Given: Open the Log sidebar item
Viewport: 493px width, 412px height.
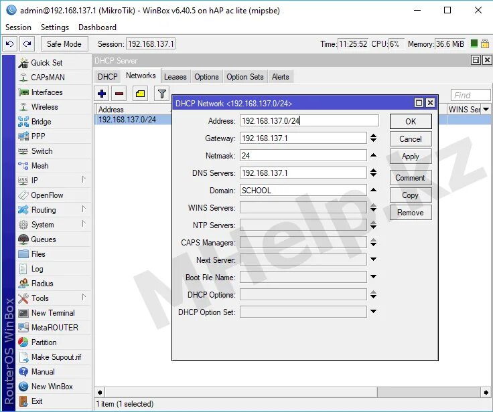Looking at the screenshot, I should pyautogui.click(x=37, y=269).
